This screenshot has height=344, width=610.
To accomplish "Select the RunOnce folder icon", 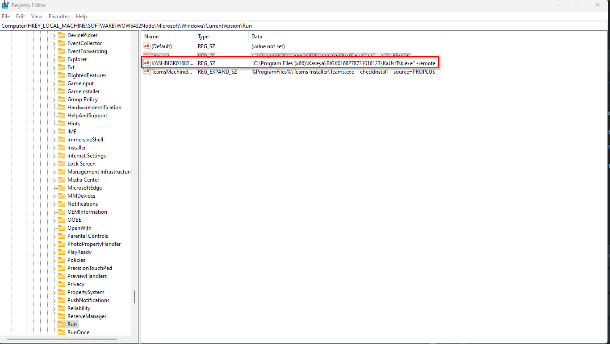I will click(62, 332).
